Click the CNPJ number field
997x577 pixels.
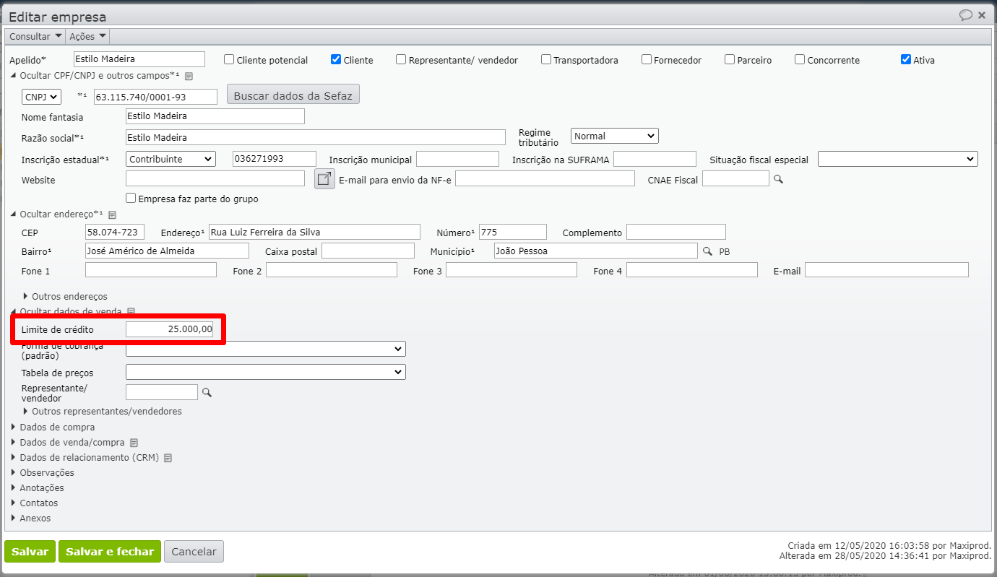[155, 97]
